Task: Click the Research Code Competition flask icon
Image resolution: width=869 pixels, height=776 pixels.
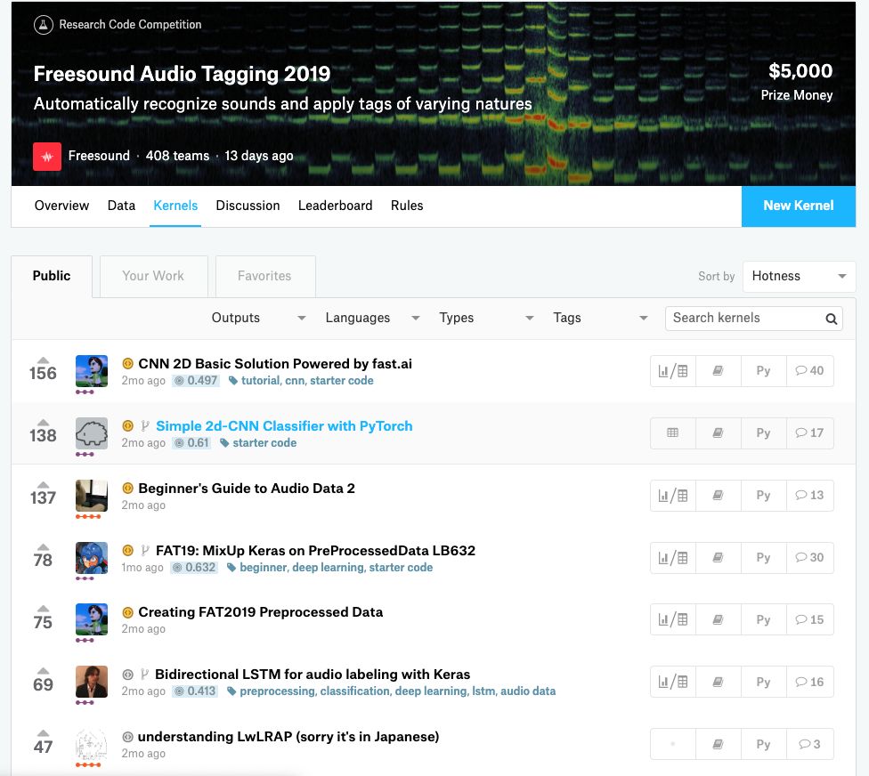Action: pyautogui.click(x=44, y=24)
